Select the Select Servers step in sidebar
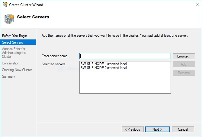202x137 pixels. 12,42
